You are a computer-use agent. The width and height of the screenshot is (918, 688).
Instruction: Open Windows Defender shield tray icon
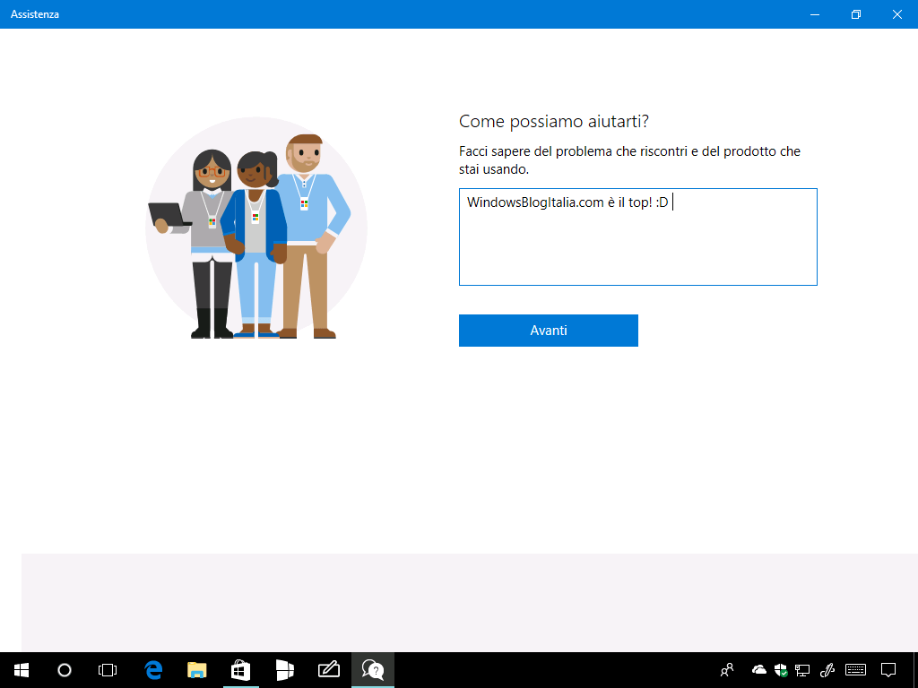(781, 670)
